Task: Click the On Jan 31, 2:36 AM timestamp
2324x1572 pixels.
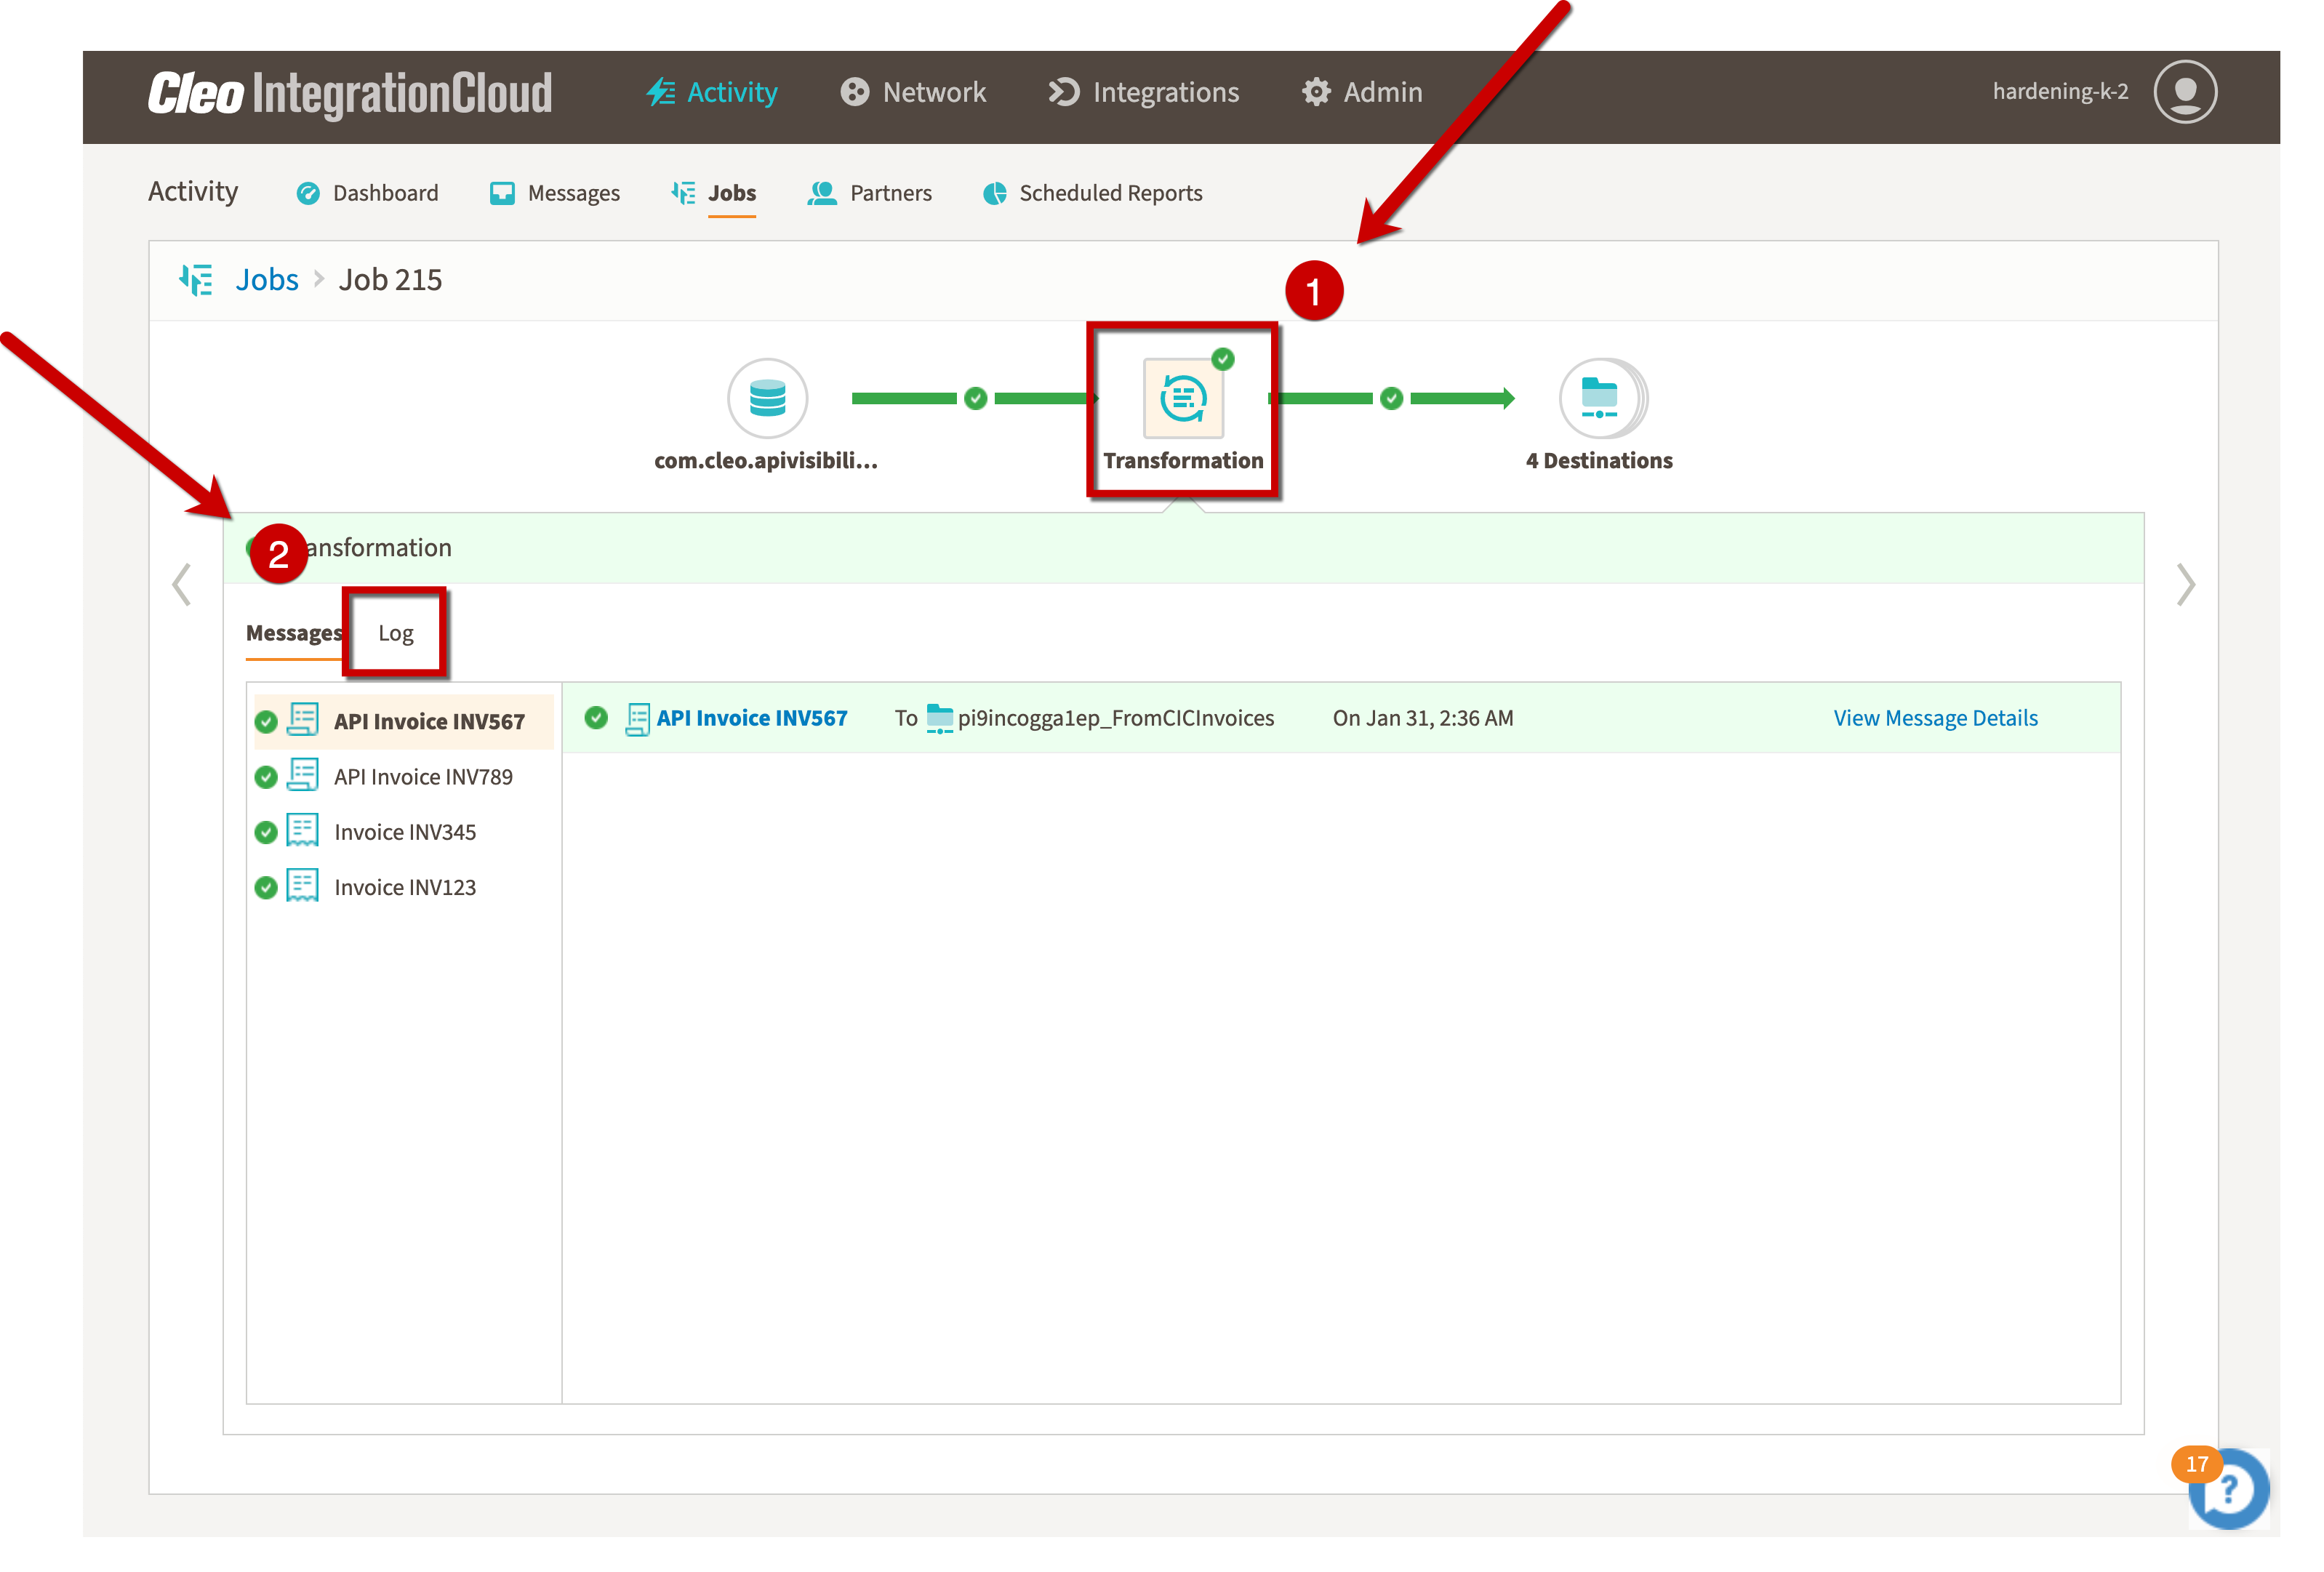Action: [1423, 719]
